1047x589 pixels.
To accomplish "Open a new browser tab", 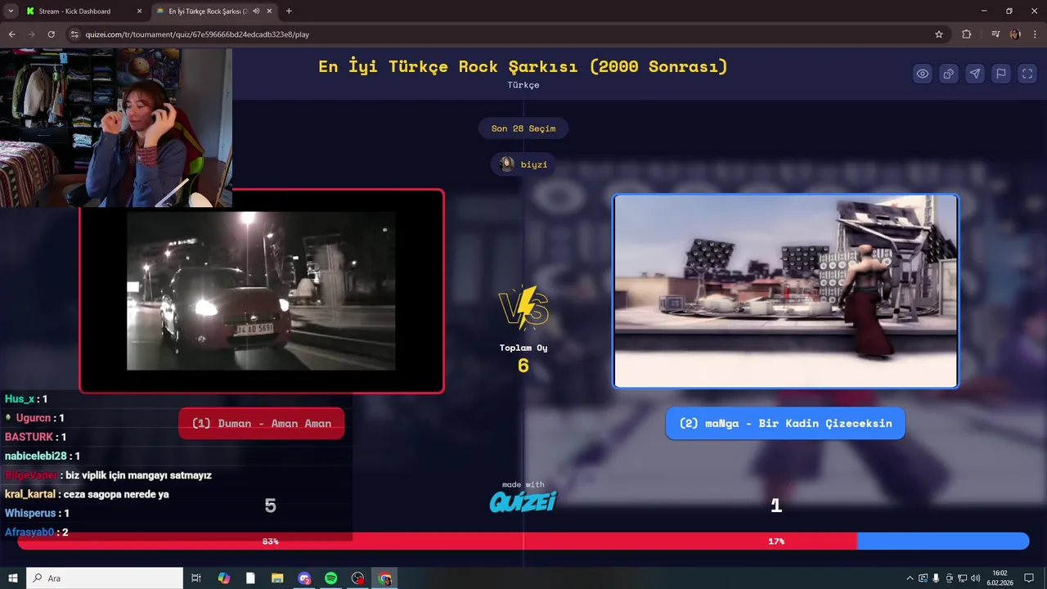I will (x=289, y=11).
